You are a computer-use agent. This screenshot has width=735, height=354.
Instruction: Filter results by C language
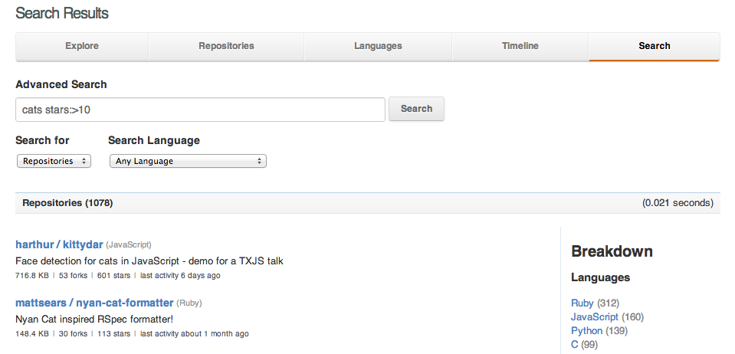pos(575,344)
